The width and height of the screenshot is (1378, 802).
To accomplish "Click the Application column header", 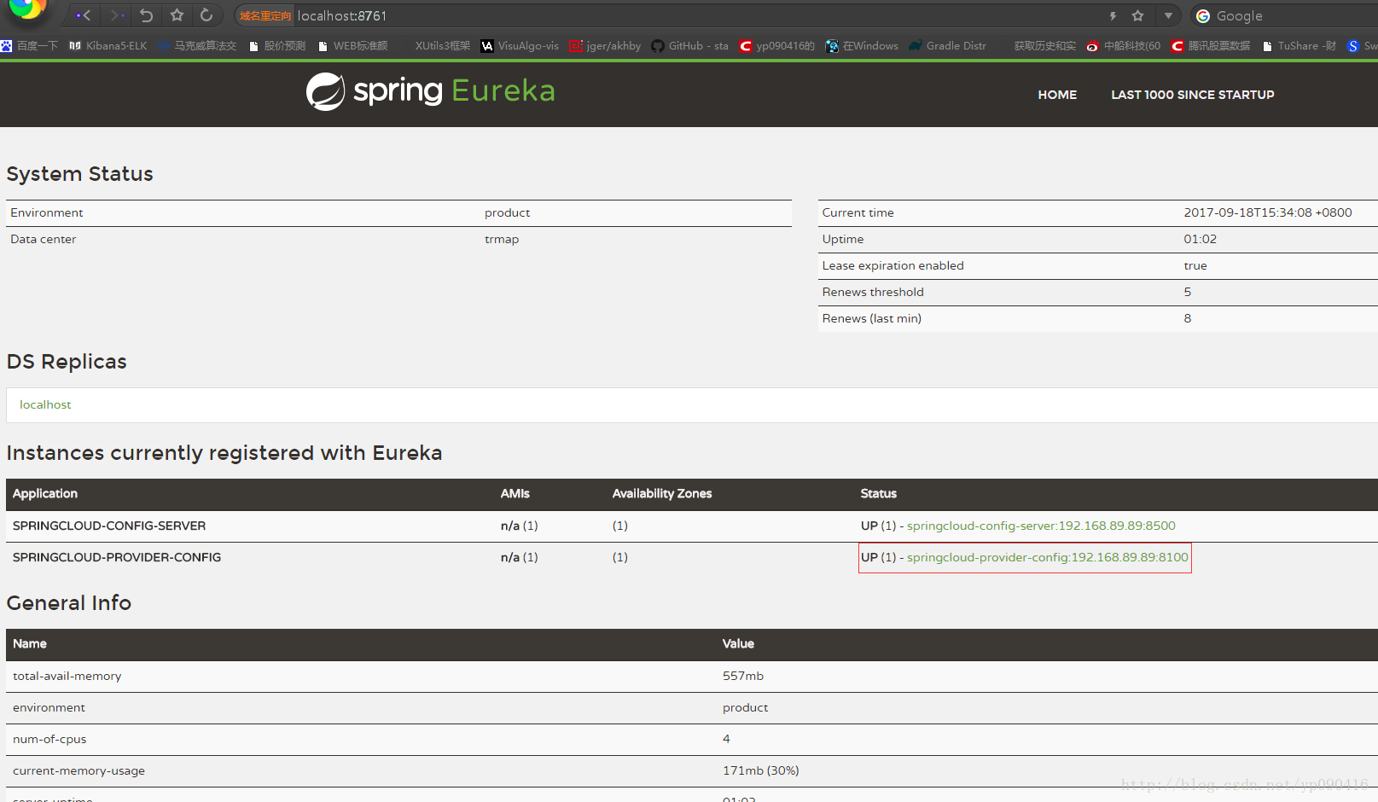I will [x=45, y=493].
